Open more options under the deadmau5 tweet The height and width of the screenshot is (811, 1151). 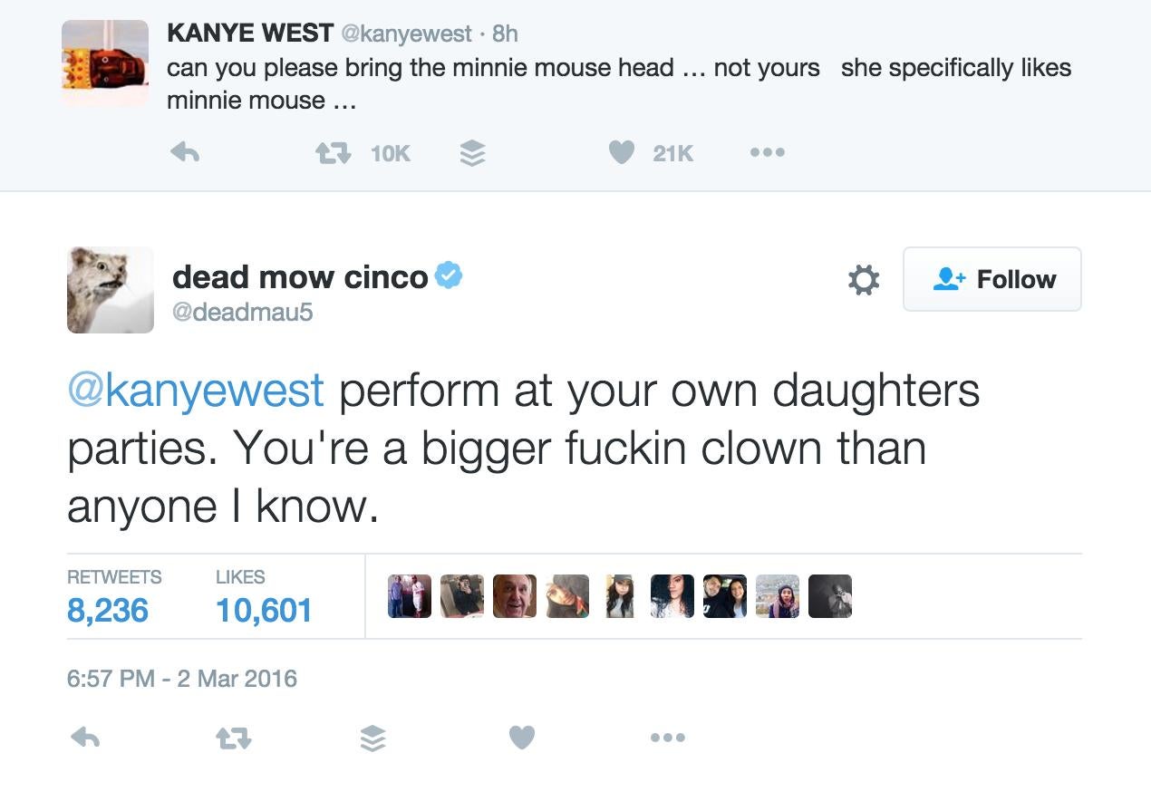click(x=668, y=738)
